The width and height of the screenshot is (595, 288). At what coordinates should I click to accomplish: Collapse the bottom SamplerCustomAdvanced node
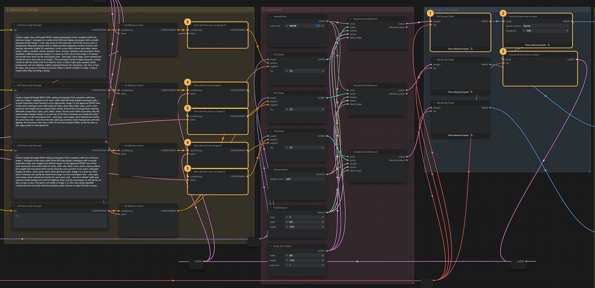pos(351,152)
